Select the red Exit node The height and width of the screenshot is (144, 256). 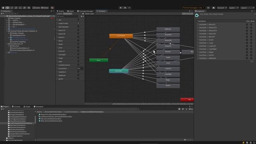click(x=187, y=100)
